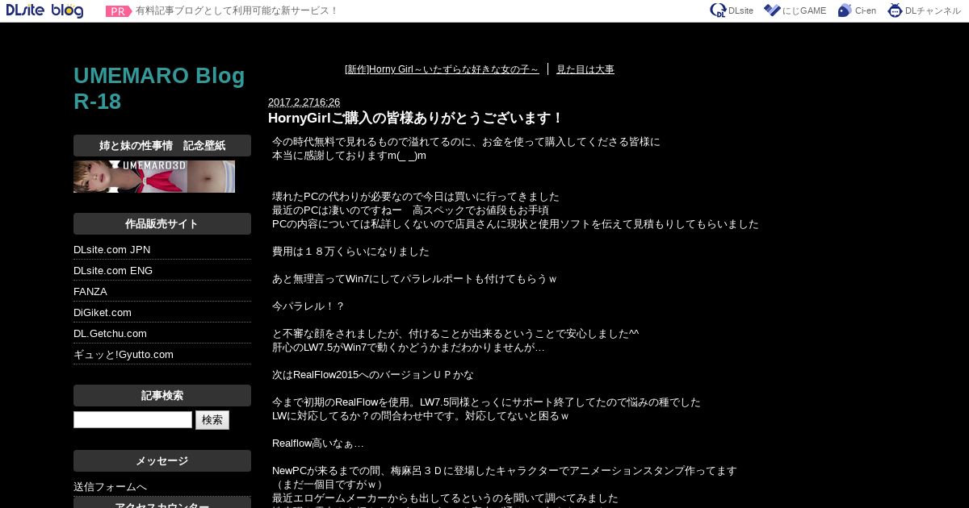Click the 記事検索 sidebar heading
Image resolution: width=969 pixels, height=508 pixels.
(162, 396)
